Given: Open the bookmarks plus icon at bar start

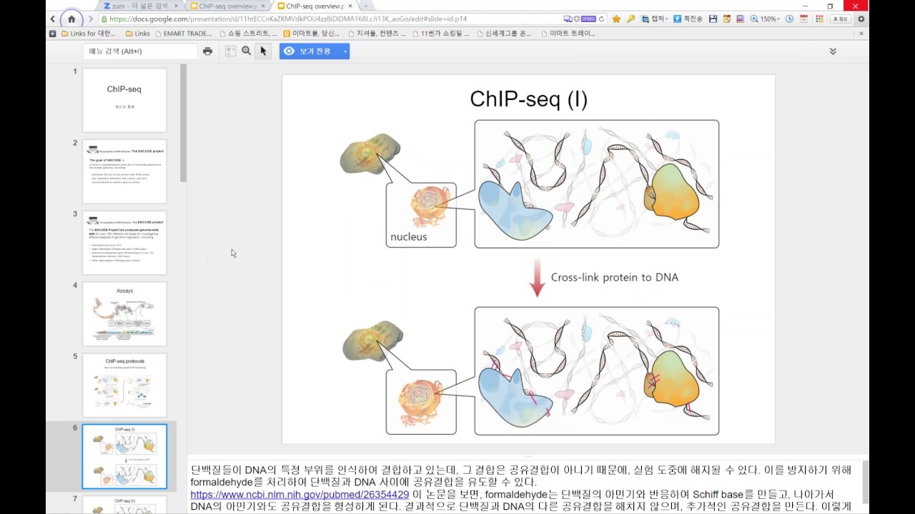Looking at the screenshot, I should (52, 34).
